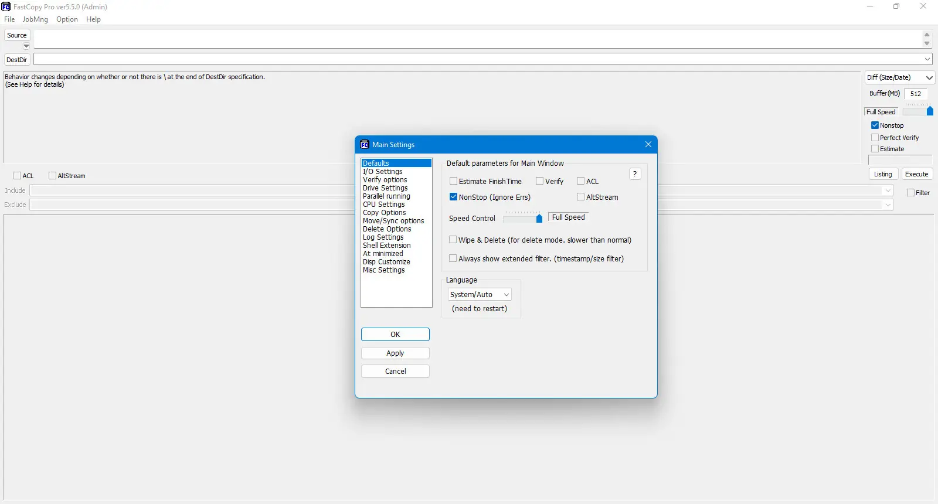Screen dimensions: 938x504
Task: Click the FastCopy app icon in title bar
Action: (6, 6)
